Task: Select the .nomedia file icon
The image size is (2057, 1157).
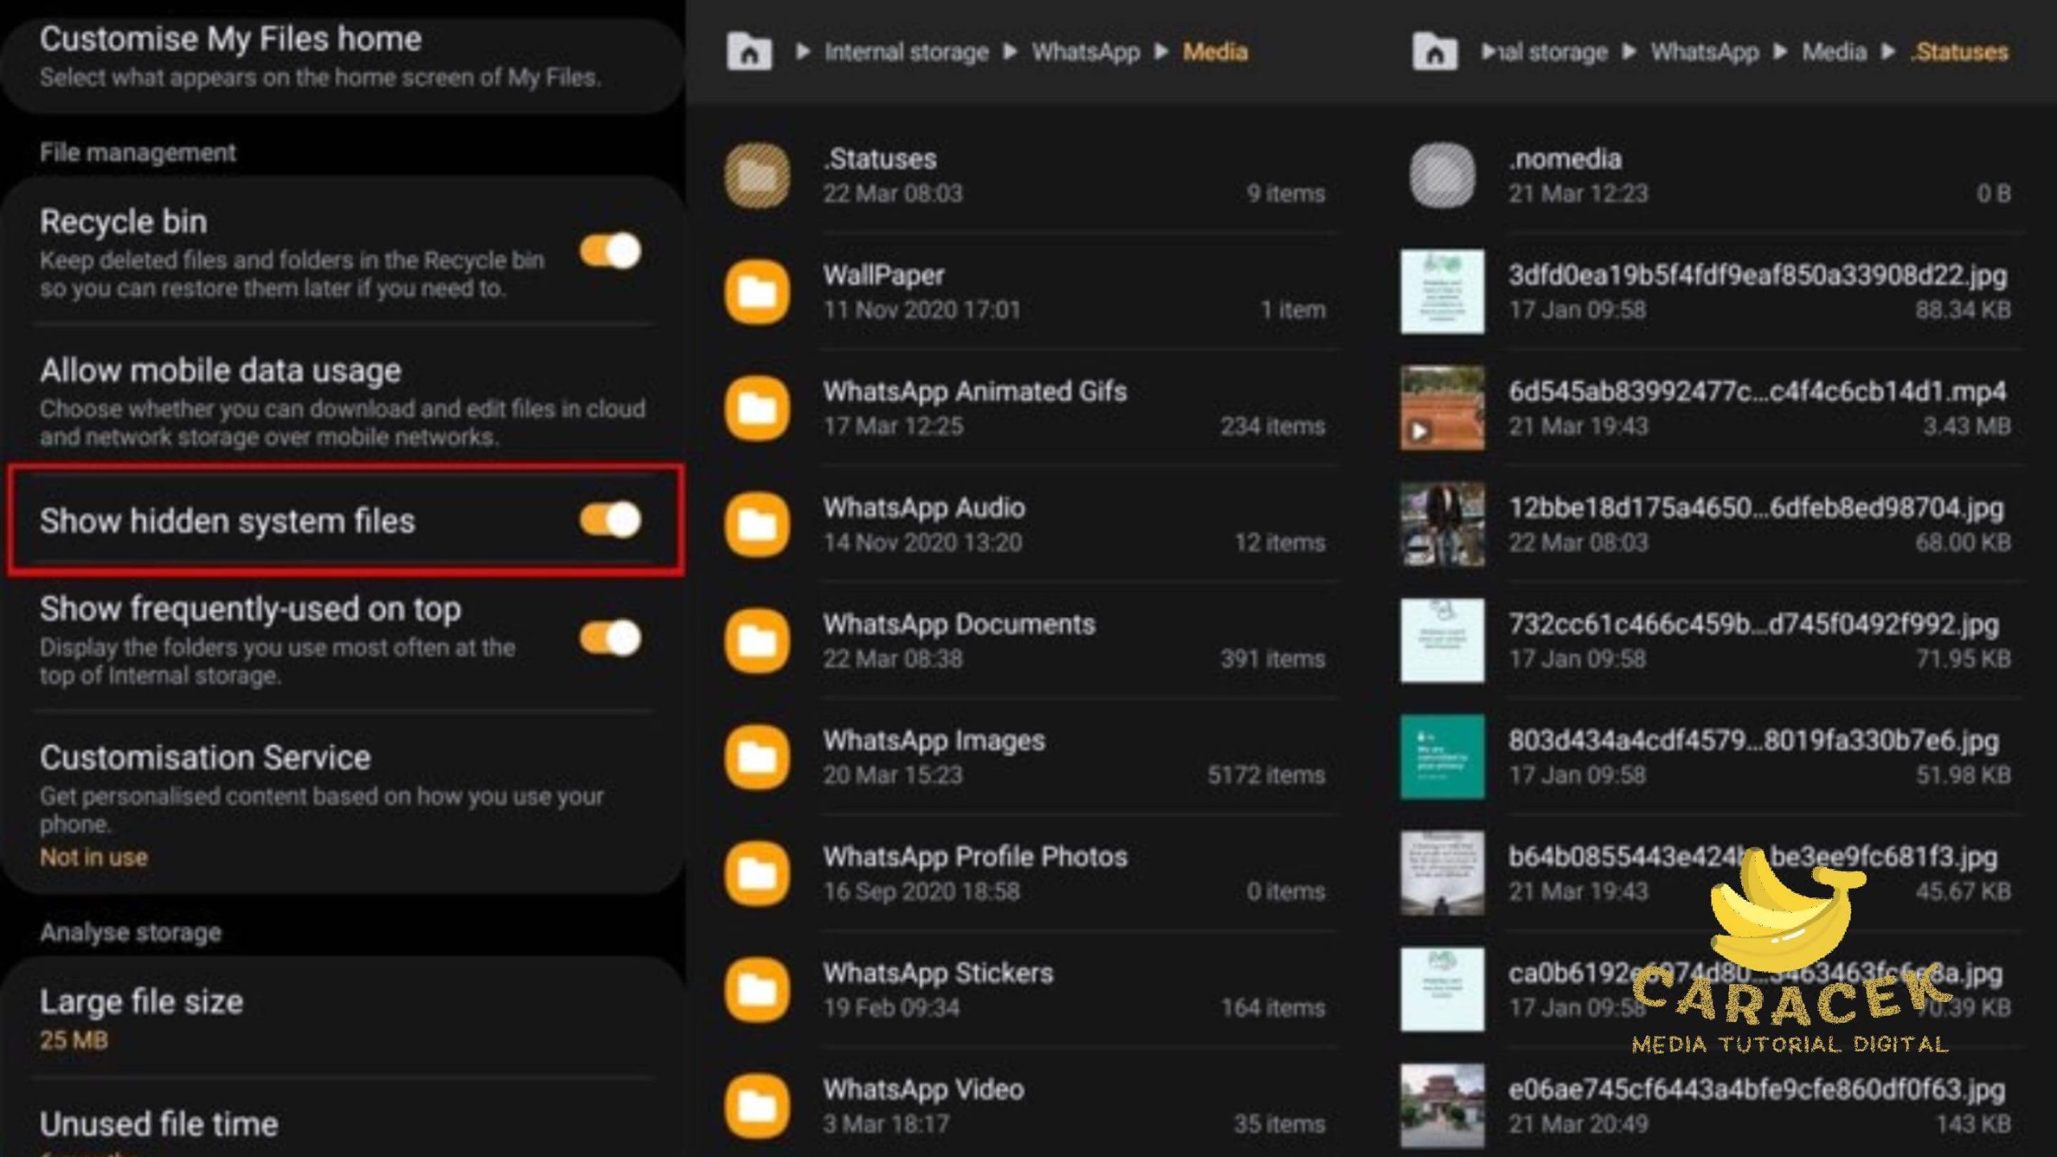Action: 1442,175
